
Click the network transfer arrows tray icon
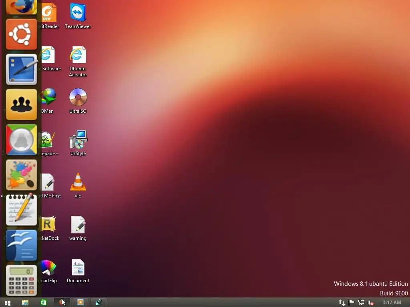tap(342, 303)
